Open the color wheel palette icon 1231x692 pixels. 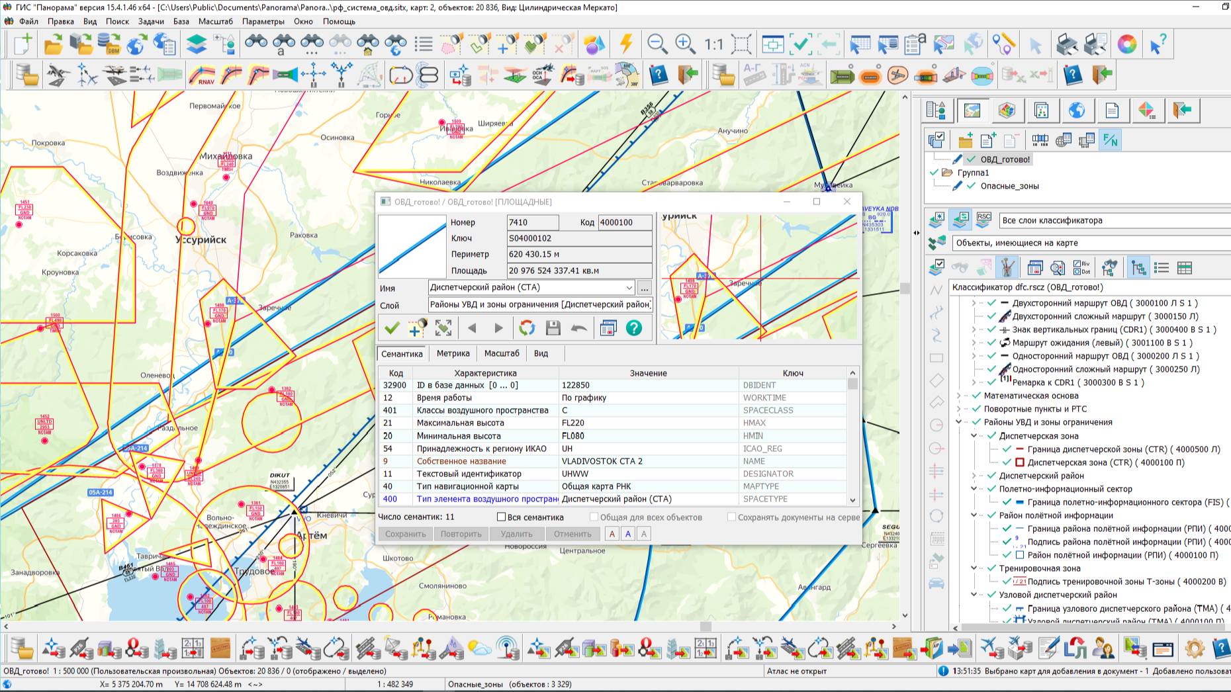[1126, 44]
